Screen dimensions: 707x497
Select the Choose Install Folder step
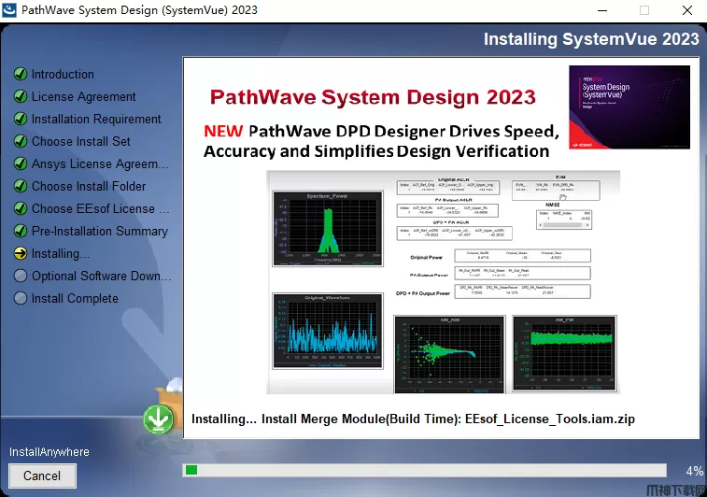point(89,186)
